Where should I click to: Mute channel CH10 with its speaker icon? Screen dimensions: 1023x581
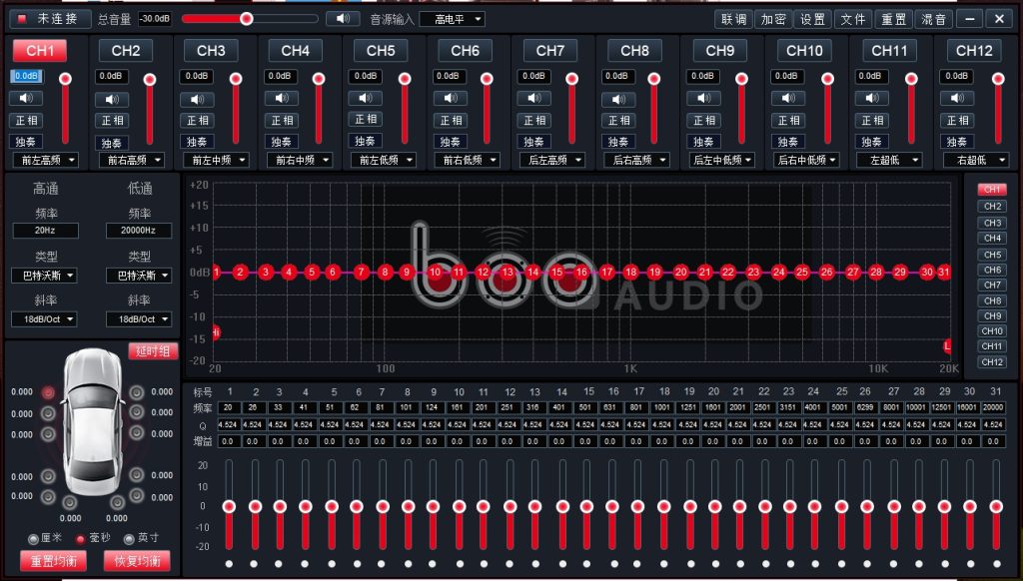coord(788,99)
